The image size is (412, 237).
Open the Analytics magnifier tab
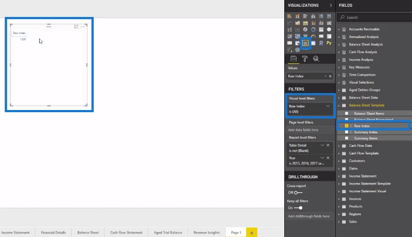(x=316, y=59)
